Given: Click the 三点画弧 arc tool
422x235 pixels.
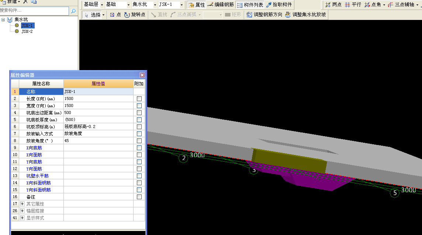Looking at the screenshot, I should pos(183,15).
